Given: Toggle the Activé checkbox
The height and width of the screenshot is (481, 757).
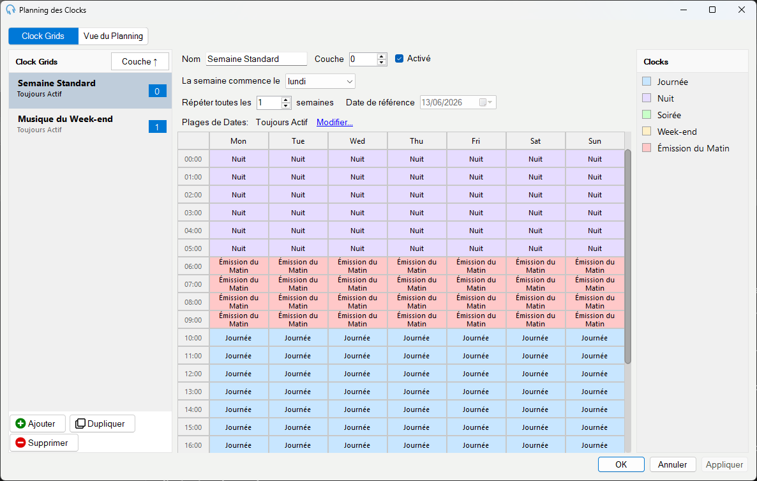Looking at the screenshot, I should pyautogui.click(x=400, y=58).
